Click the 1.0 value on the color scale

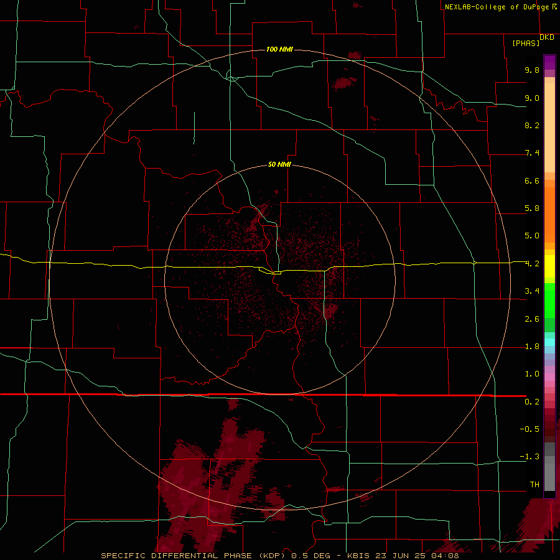click(x=532, y=374)
